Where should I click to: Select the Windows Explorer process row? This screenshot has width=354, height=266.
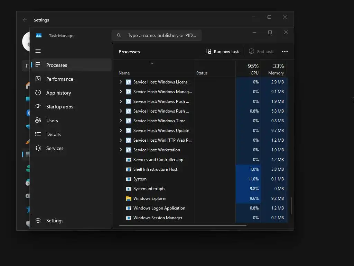[x=200, y=198]
